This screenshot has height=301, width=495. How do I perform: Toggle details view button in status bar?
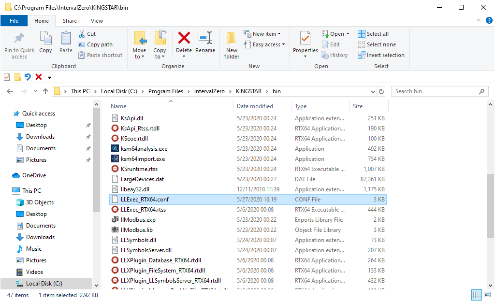tap(476, 295)
